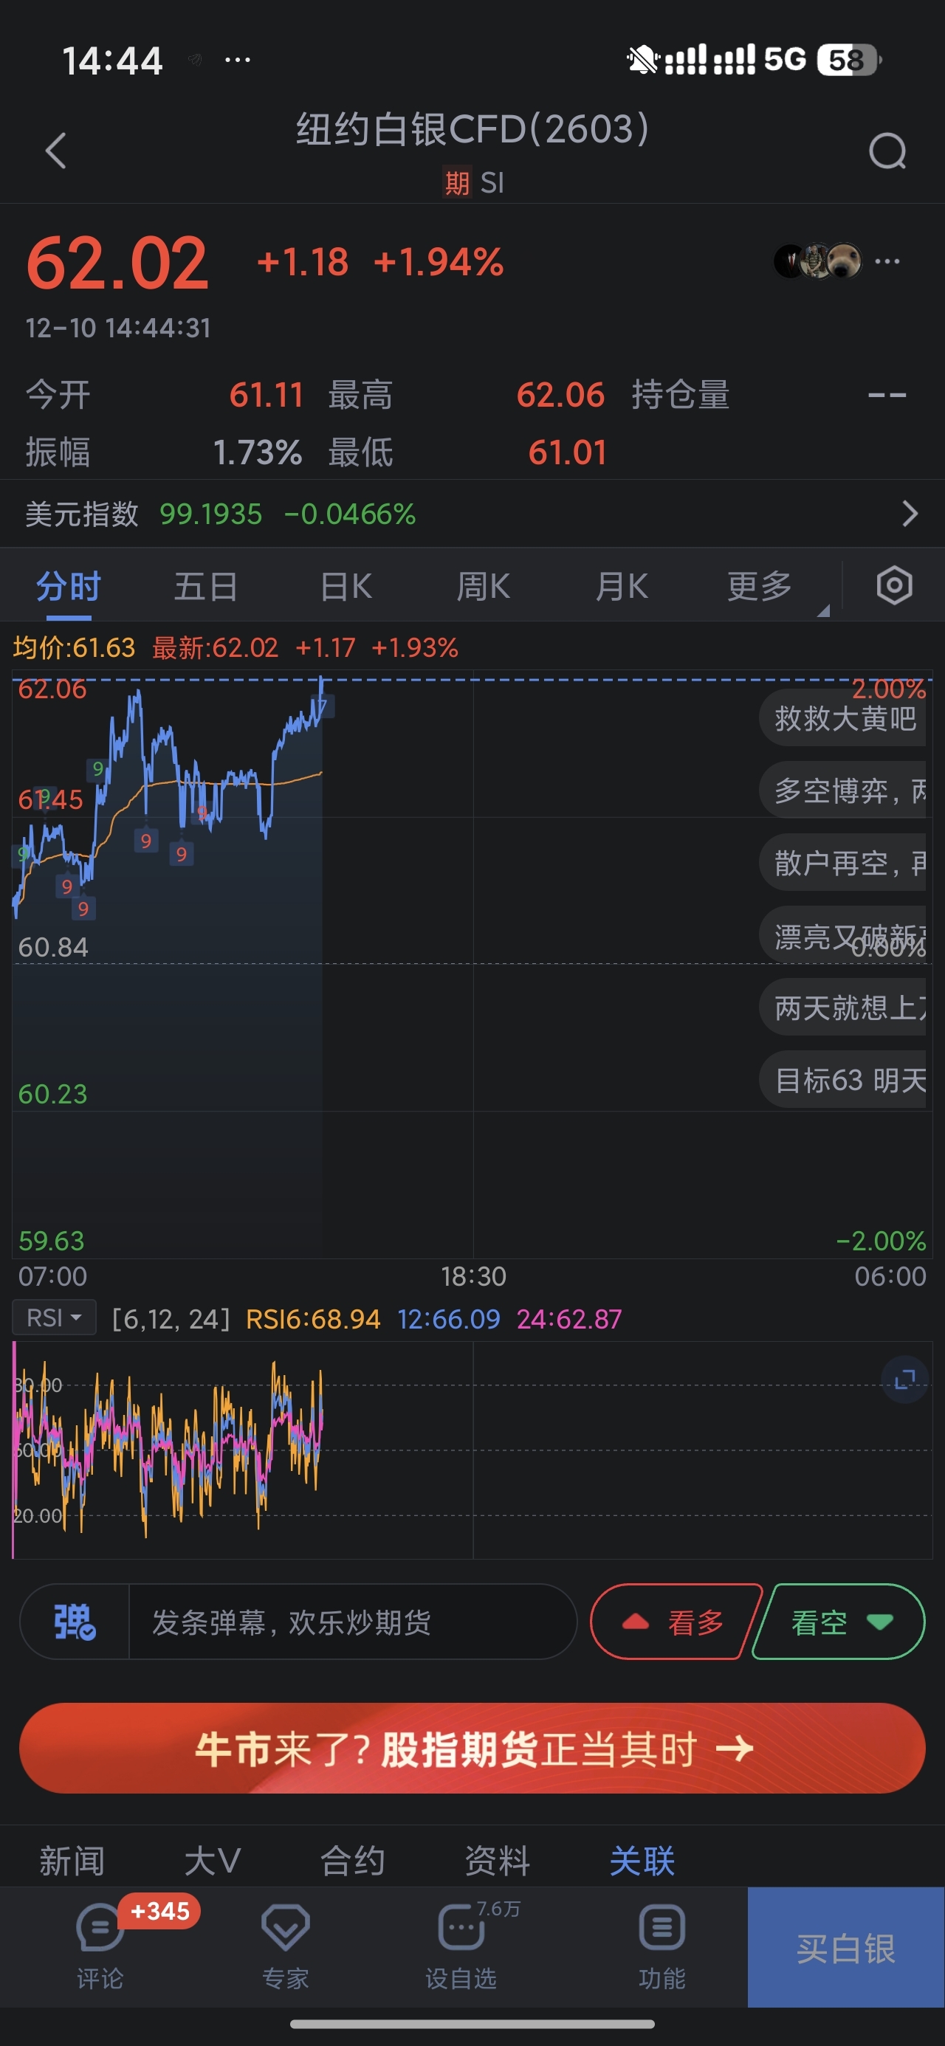This screenshot has width=945, height=2046.
Task: Go back with the left arrow
Action: coord(55,151)
